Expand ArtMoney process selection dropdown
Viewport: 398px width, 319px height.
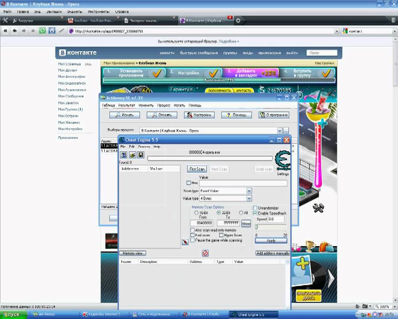(279, 131)
